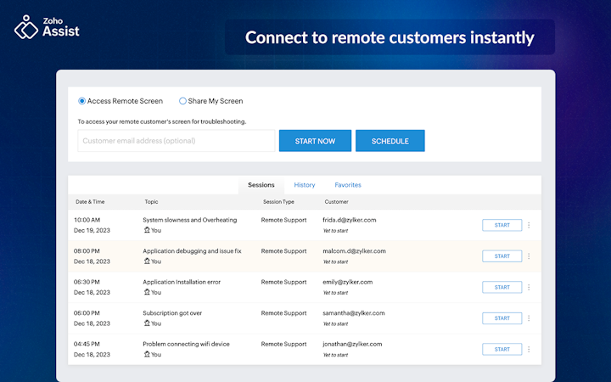Start the session with frida.d@zylker.com
The image size is (611, 382).
[502, 225]
